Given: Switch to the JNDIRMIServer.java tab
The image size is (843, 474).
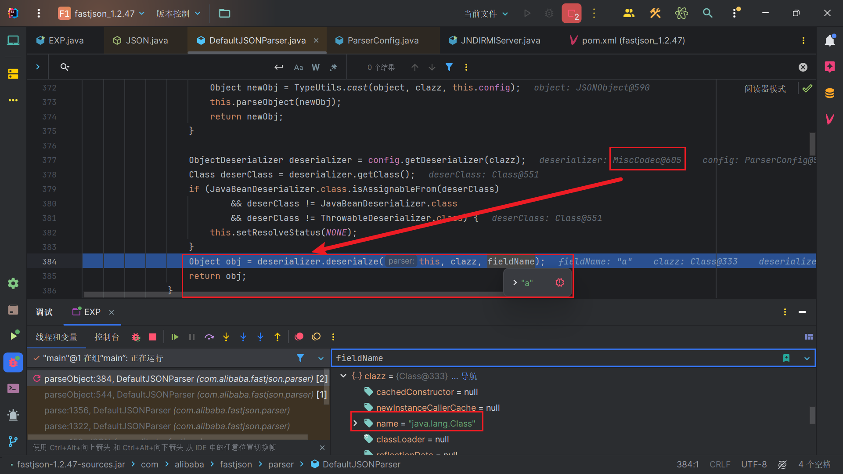Looking at the screenshot, I should 494,40.
